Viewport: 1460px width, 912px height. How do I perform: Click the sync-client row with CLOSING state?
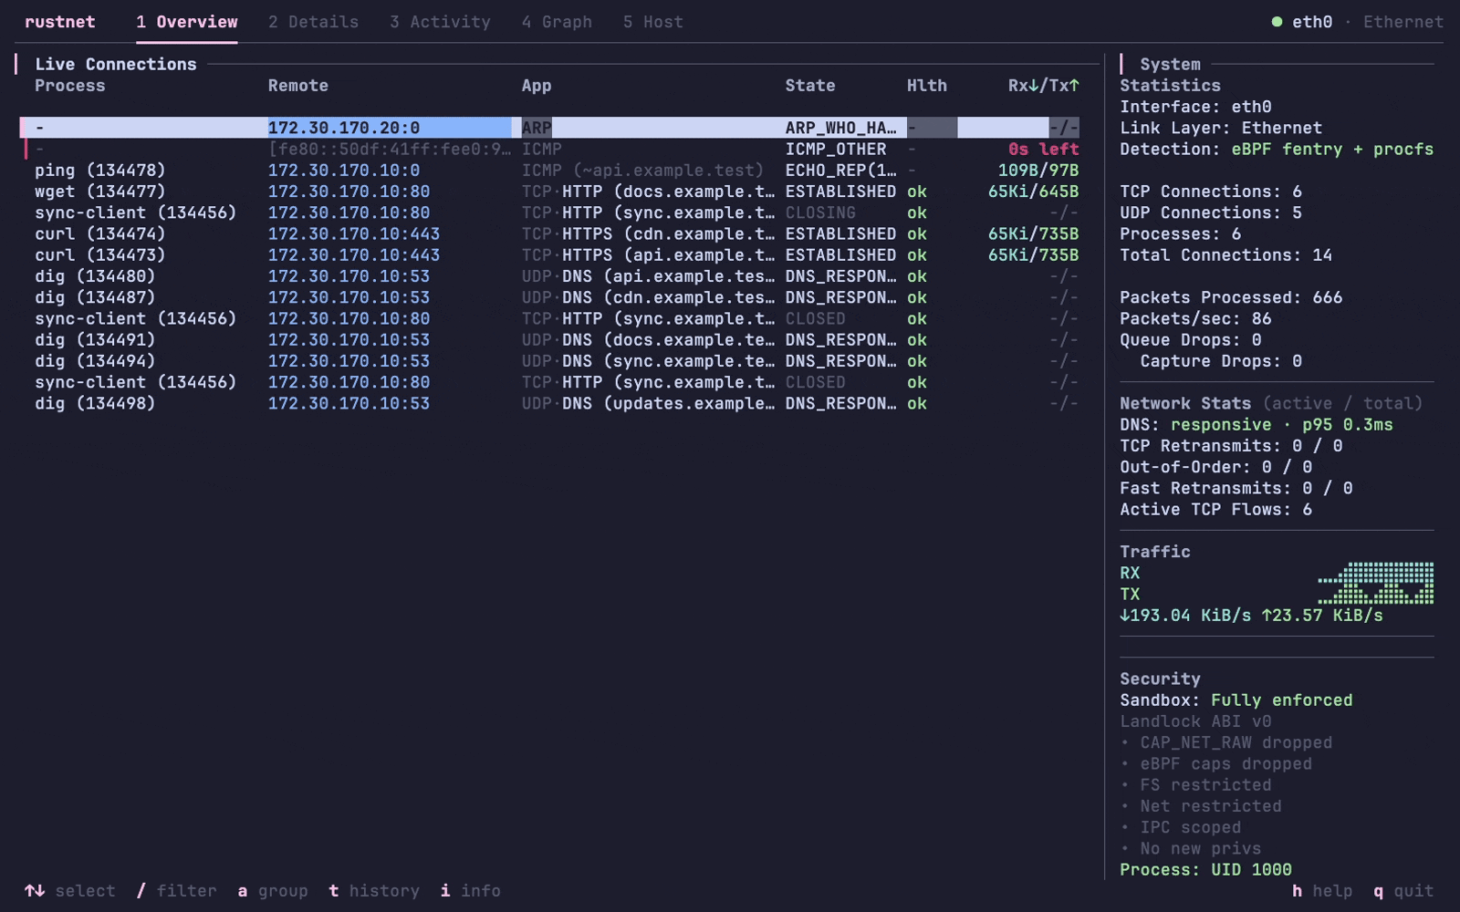550,212
